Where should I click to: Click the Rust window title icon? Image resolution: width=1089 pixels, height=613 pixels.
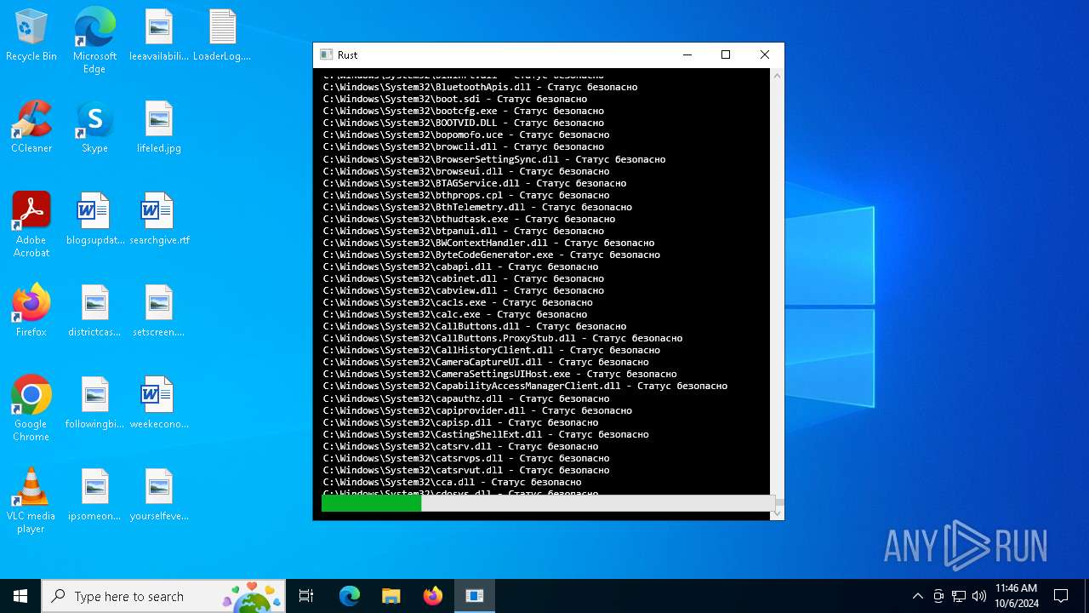click(326, 54)
